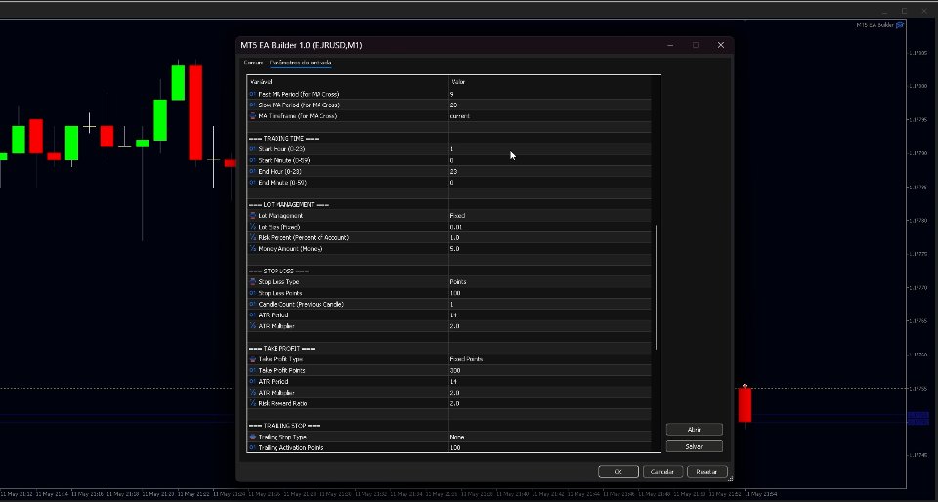The image size is (938, 502).
Task: Click the double icon beside Money Amount (Money)
Action: point(252,249)
